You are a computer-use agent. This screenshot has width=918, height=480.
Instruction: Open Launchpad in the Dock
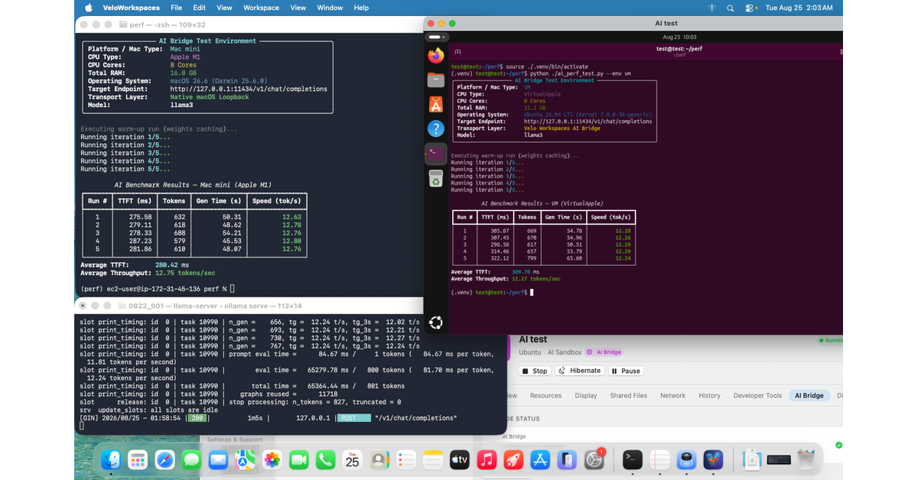tap(138, 460)
